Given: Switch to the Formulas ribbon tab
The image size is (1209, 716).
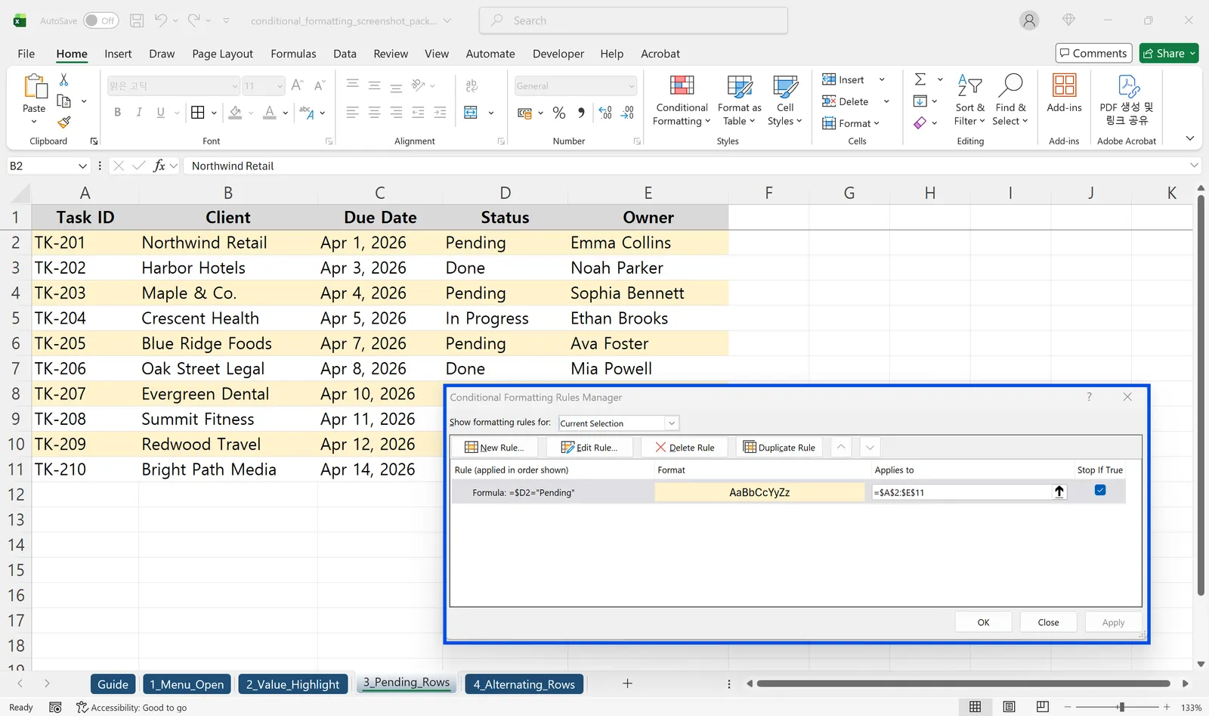Looking at the screenshot, I should coord(293,54).
